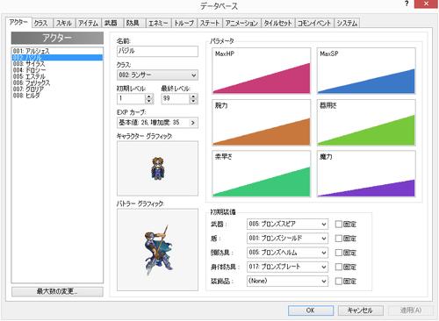This screenshot has width=439, height=321.
Task: Click the character graphic sprite preview
Action: pyautogui.click(x=157, y=168)
